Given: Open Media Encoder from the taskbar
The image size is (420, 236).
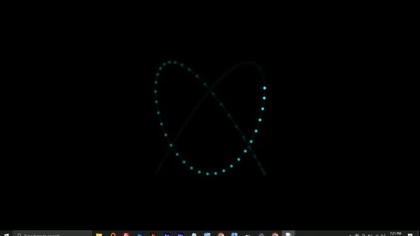Looking at the screenshot, I should pyautogui.click(x=180, y=235).
